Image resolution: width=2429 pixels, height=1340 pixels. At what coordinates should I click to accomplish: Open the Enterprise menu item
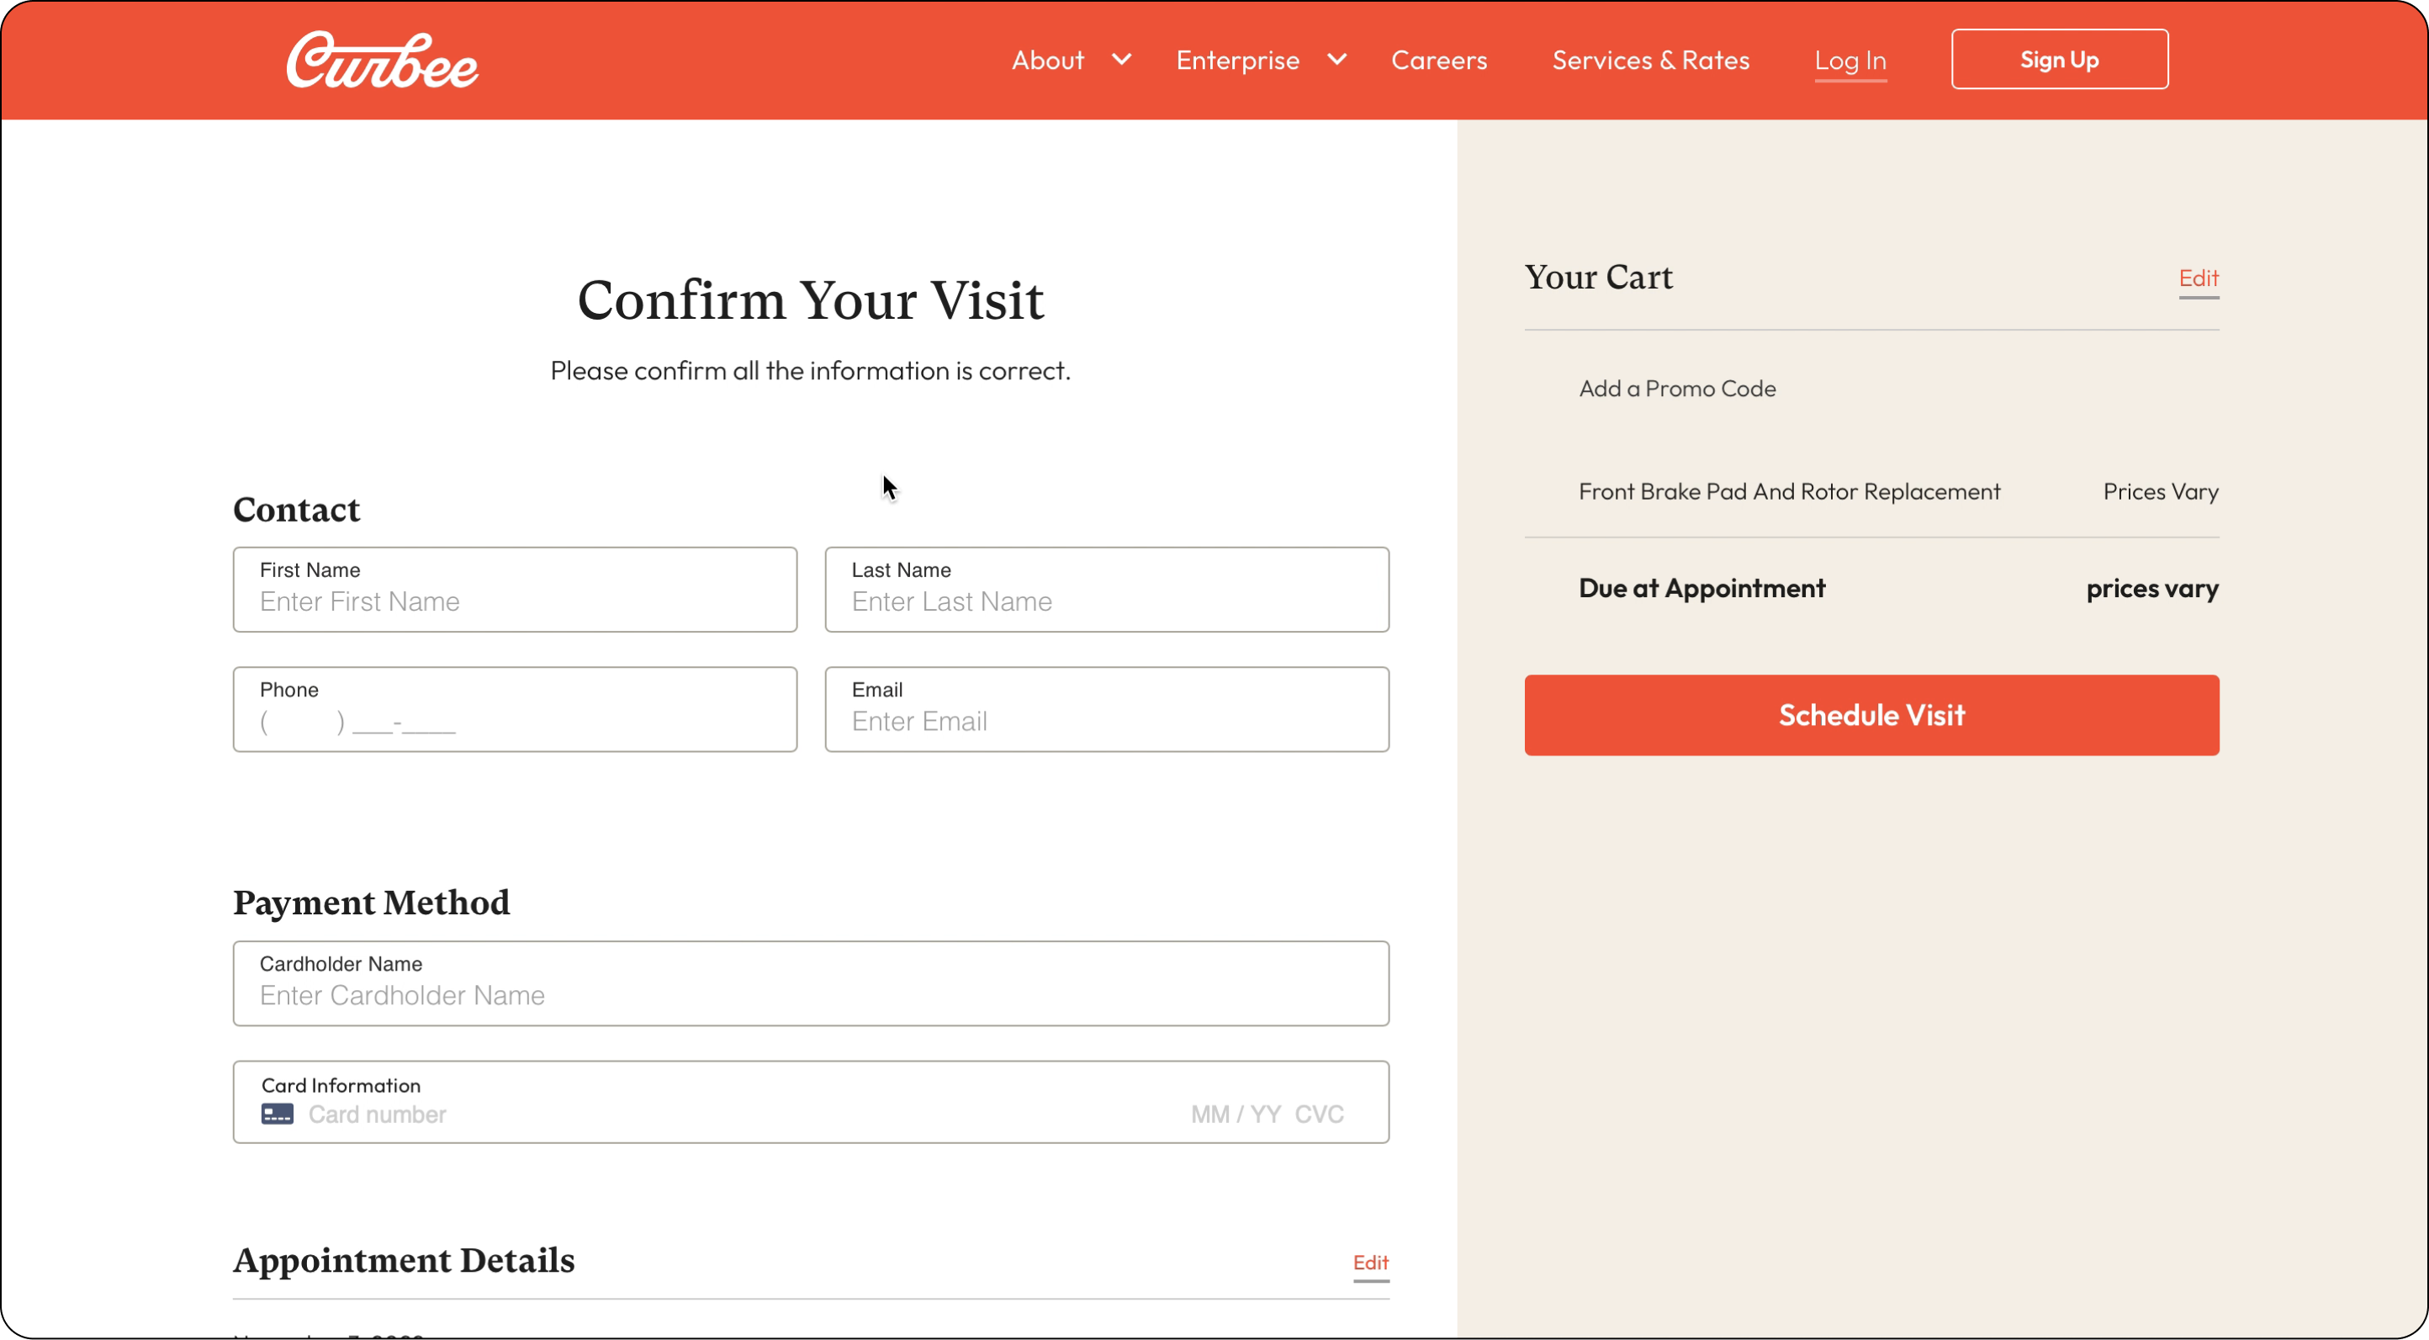click(x=1237, y=60)
